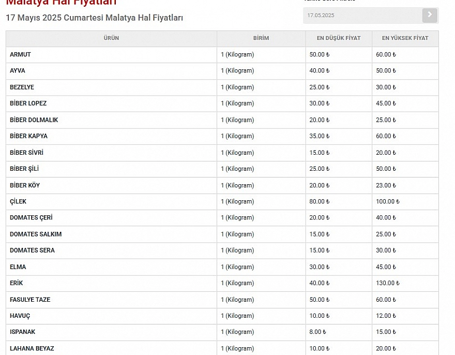Click ERİK highest price 130.00
The image size is (455, 355).
tap(388, 283)
